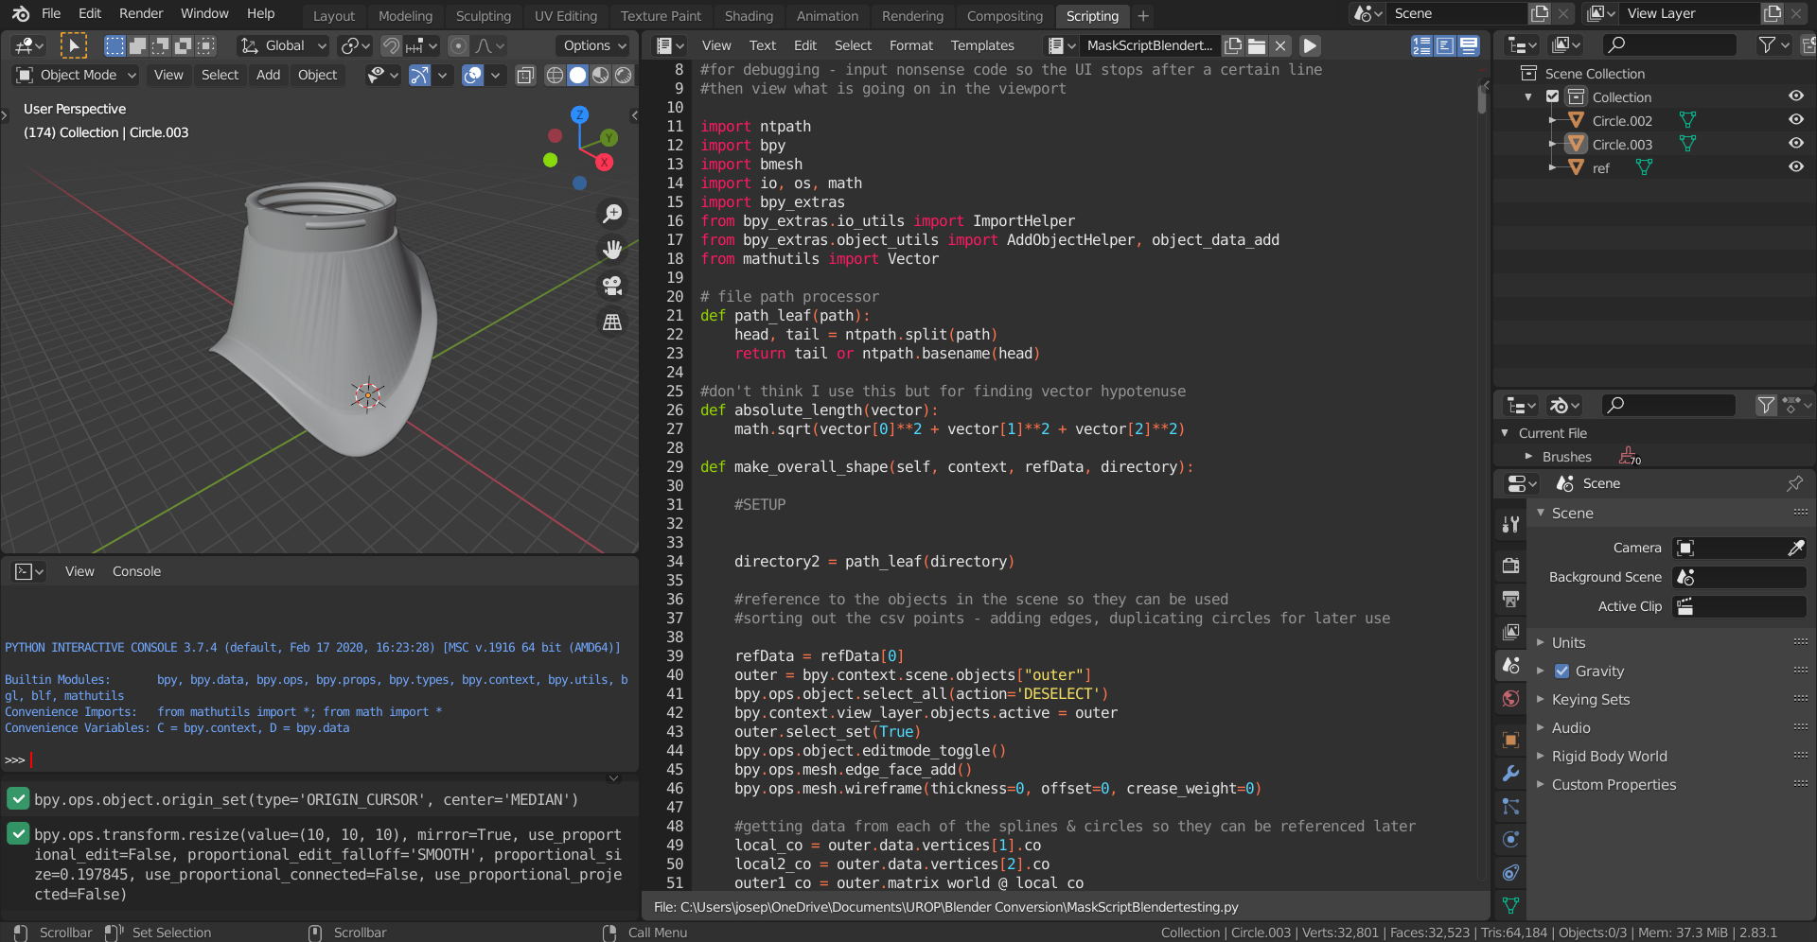This screenshot has height=942, width=1817.
Task: Open text file folder icon in editor header
Action: coord(1257,45)
